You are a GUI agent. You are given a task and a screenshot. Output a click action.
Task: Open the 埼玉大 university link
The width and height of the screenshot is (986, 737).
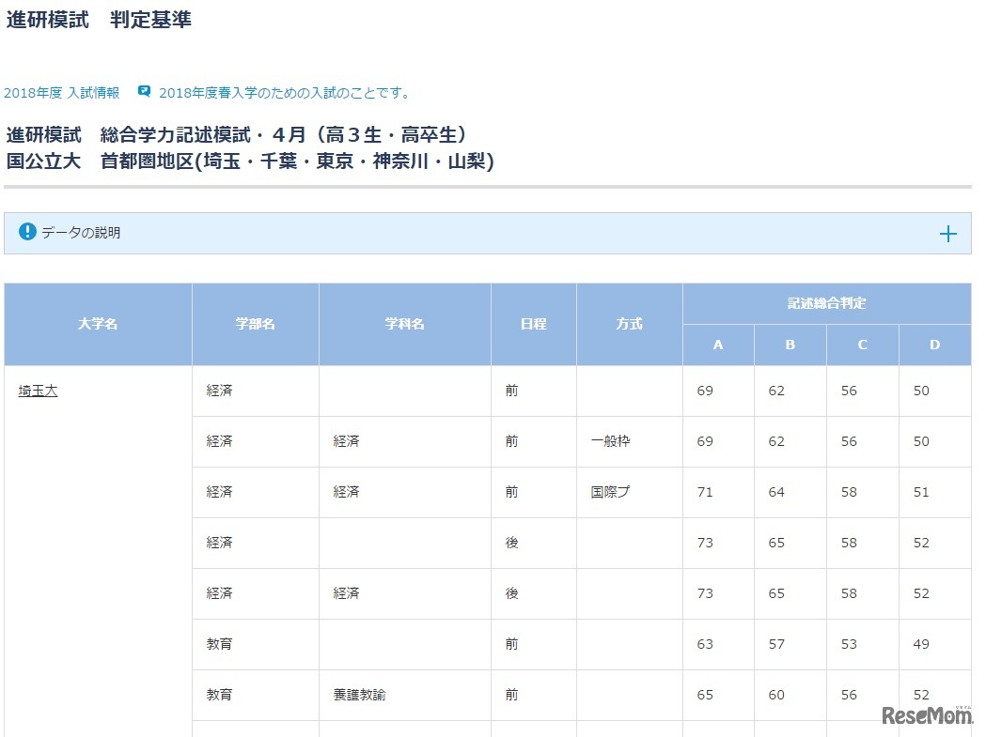click(38, 391)
